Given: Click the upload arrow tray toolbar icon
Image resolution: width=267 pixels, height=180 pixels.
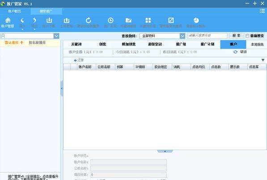Looking at the screenshot, I should (x=67, y=21).
